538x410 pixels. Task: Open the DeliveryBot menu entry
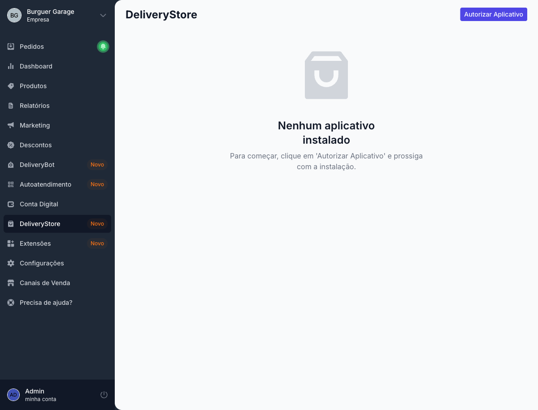pyautogui.click(x=57, y=165)
